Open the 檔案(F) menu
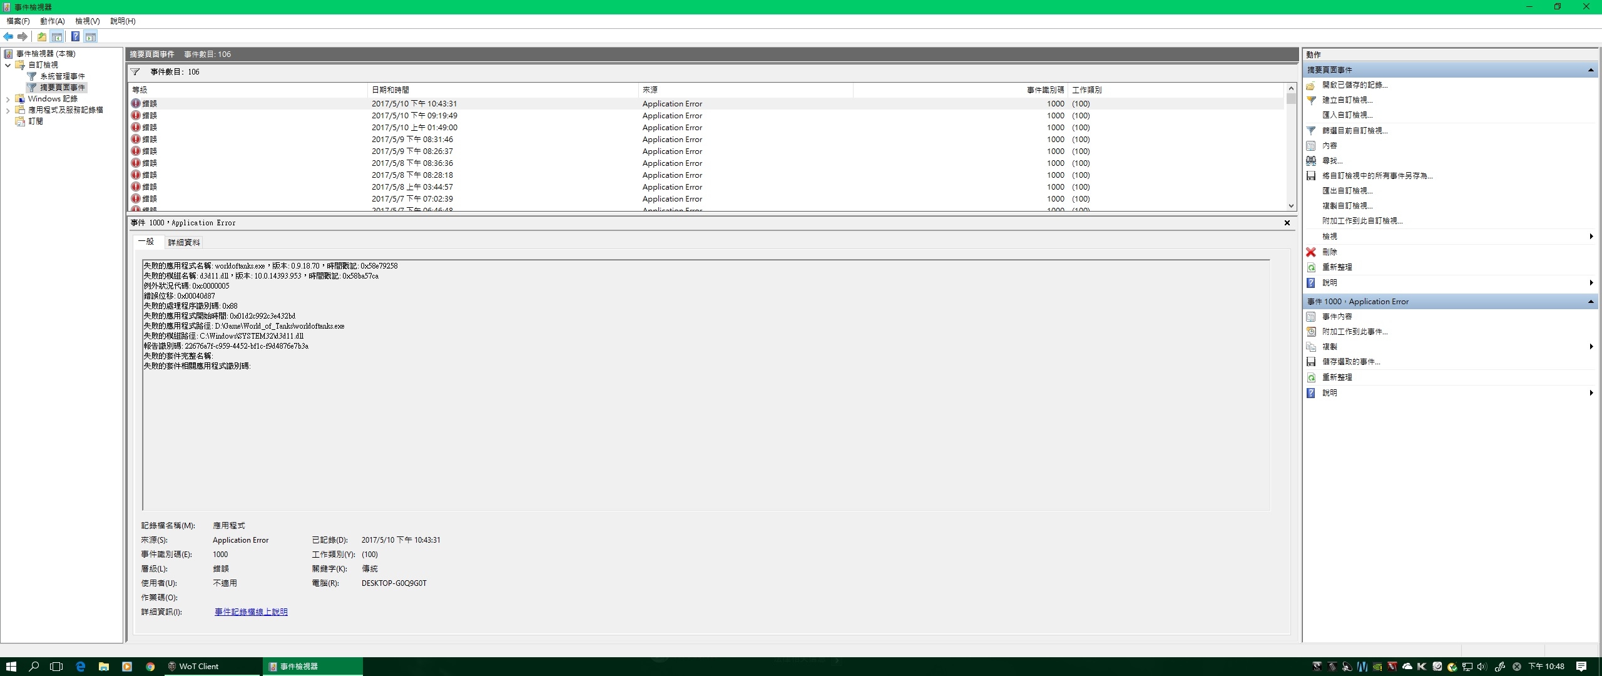1602x676 pixels. (x=18, y=21)
